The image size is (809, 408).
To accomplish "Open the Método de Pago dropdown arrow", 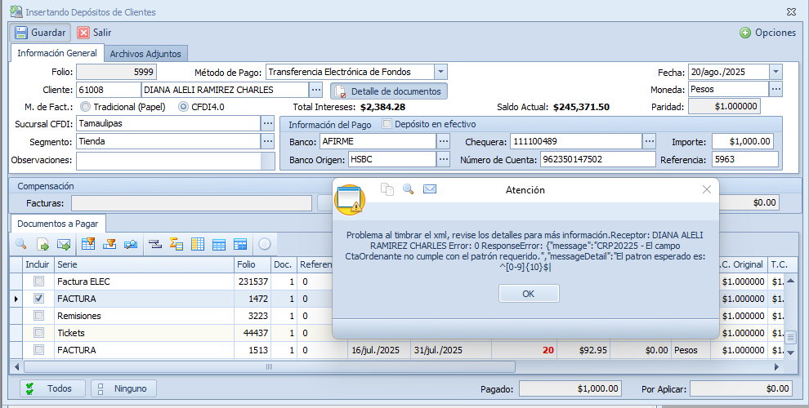I will point(440,72).
